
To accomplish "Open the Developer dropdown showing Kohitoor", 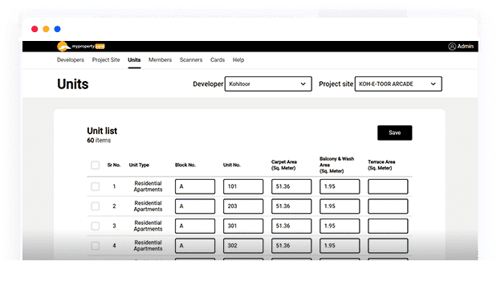I will click(x=268, y=84).
